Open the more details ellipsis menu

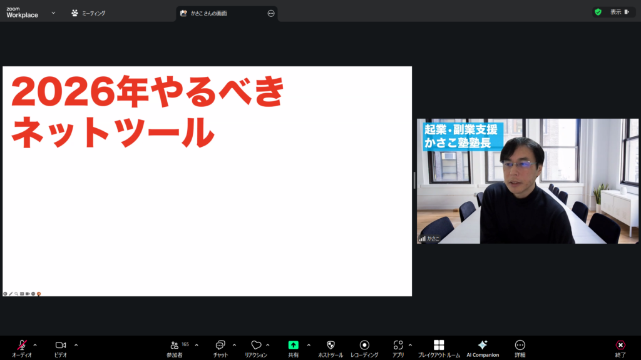tap(520, 345)
